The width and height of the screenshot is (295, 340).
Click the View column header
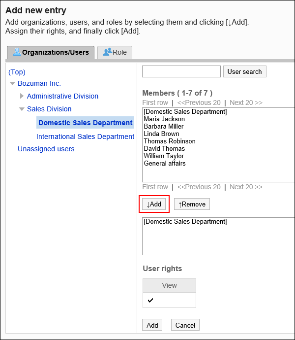coord(169,285)
